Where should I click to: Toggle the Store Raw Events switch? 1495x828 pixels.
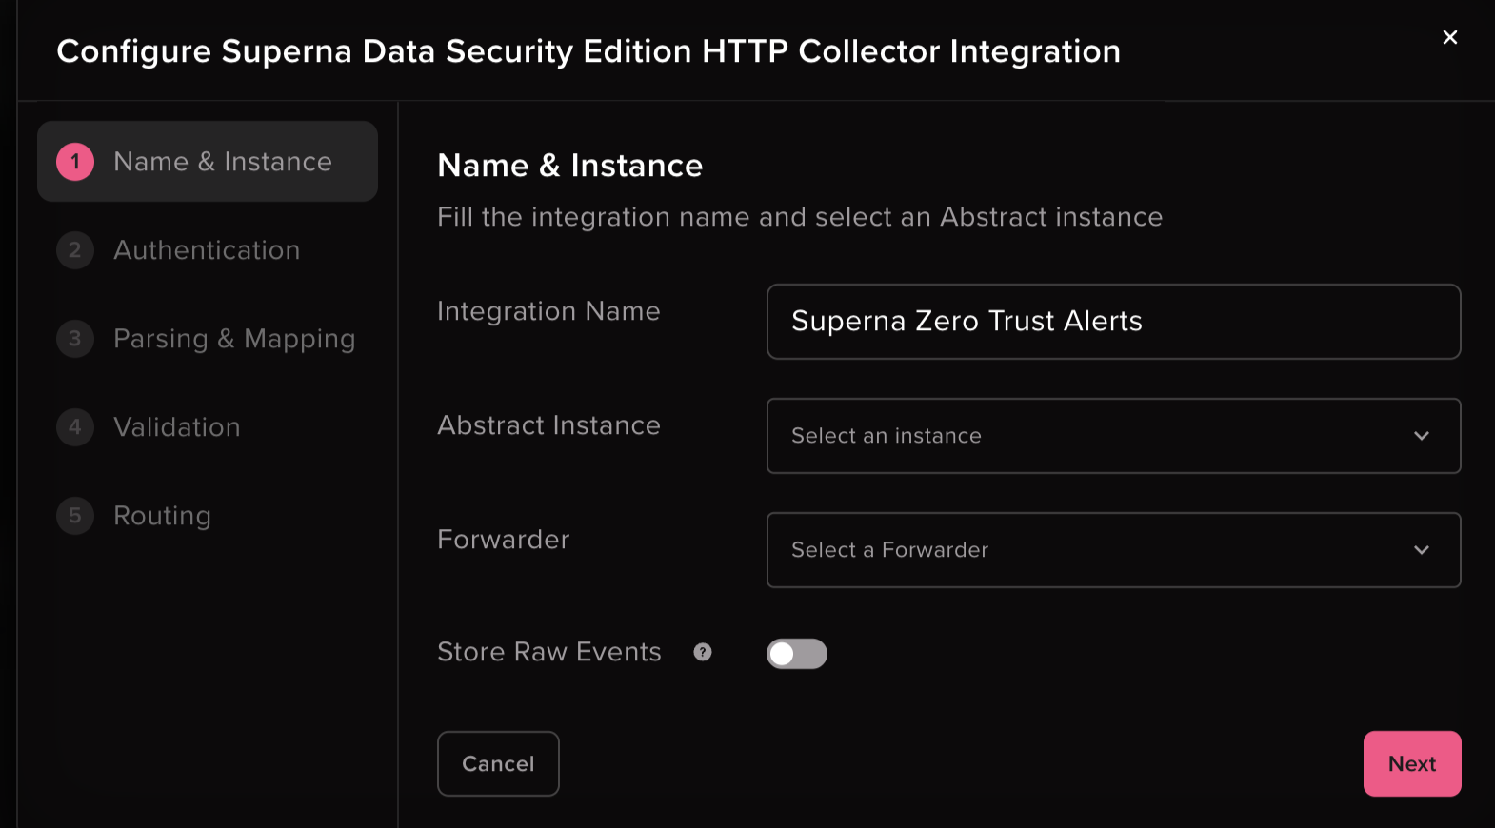click(797, 654)
